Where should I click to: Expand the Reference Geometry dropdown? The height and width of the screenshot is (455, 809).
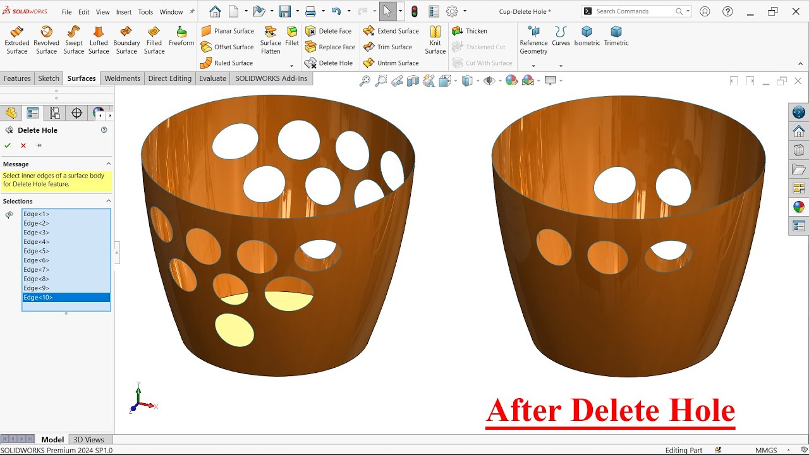(533, 66)
